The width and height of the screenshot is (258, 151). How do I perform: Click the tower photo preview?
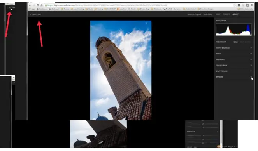(x=121, y=70)
